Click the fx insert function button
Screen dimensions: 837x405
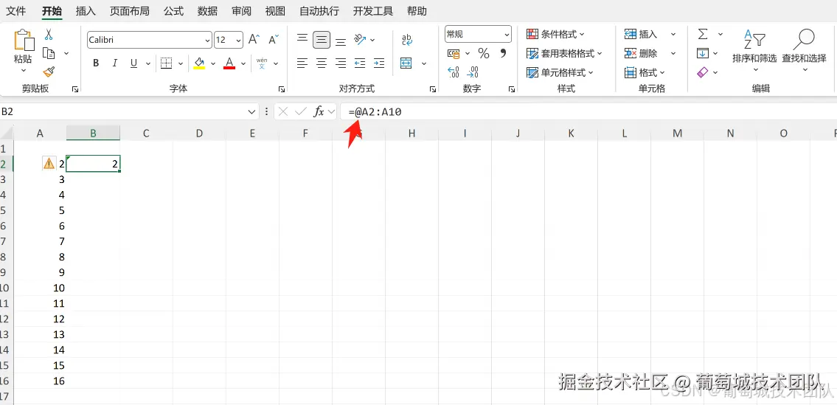(x=318, y=111)
